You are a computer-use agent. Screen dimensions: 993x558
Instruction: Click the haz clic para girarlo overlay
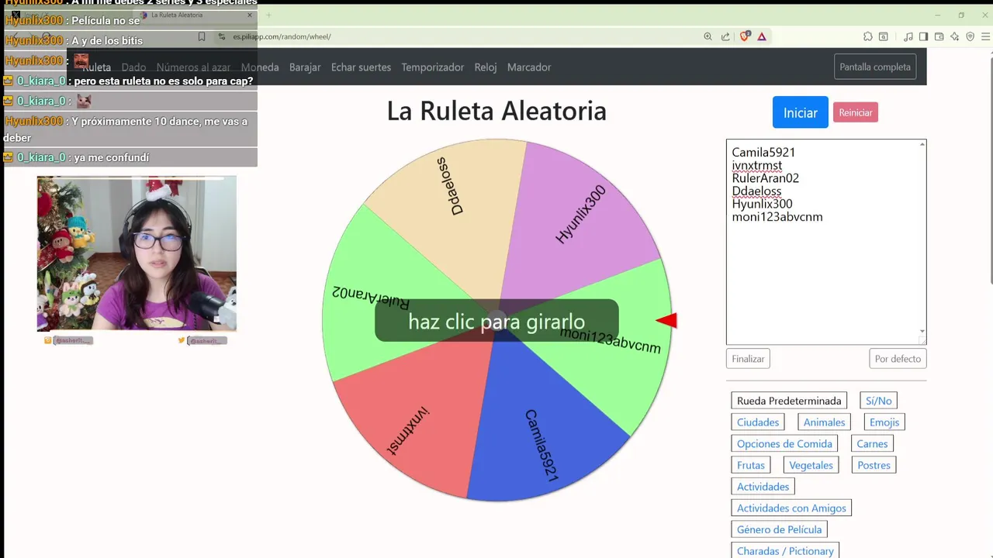496,321
